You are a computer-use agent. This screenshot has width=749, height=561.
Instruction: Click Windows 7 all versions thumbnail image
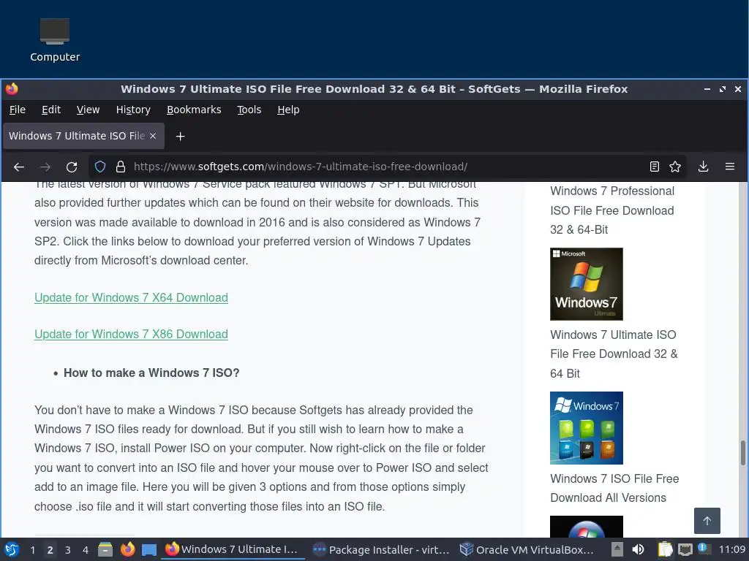(x=587, y=428)
